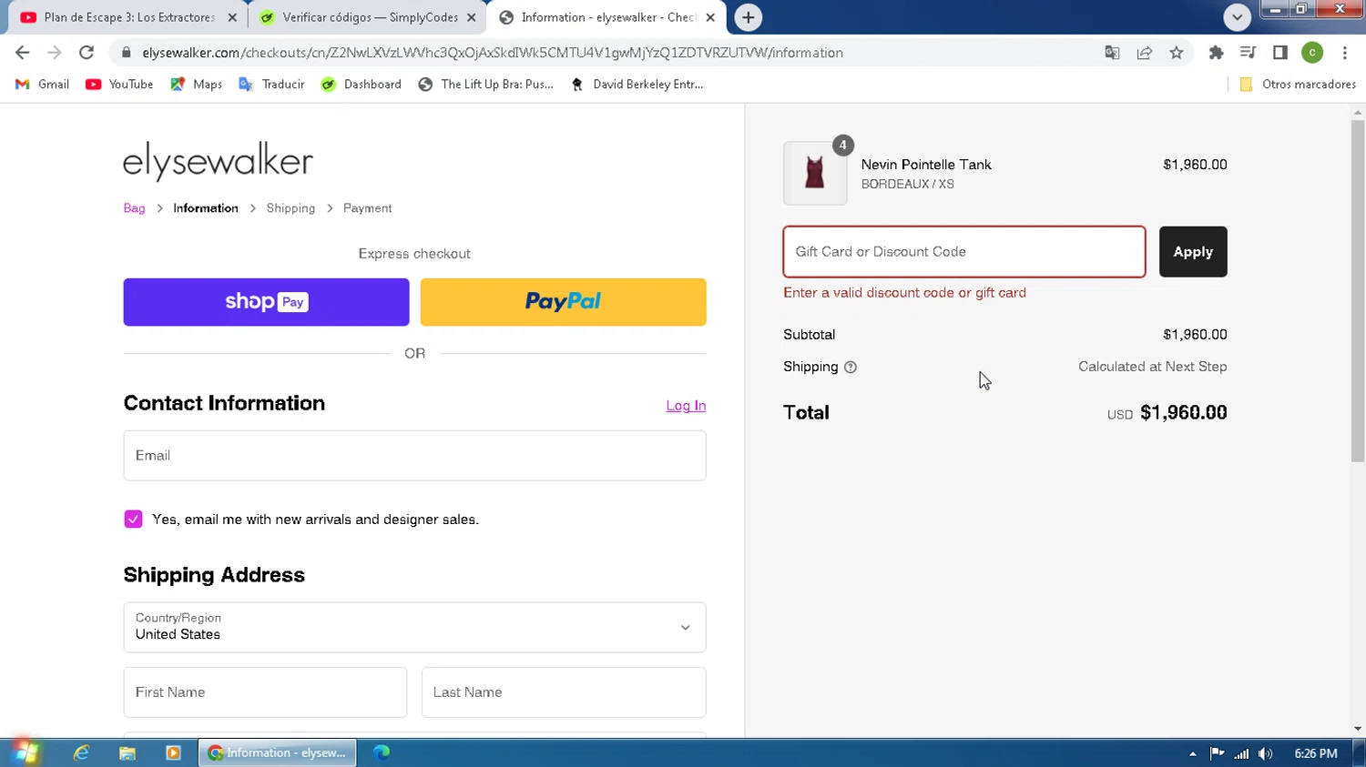
Task: Focus the Gift Card or Discount Code field
Action: point(964,252)
